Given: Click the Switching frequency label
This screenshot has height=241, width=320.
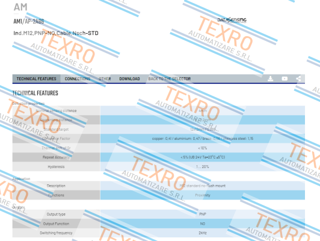Looking at the screenshot, I should pos(56,233).
